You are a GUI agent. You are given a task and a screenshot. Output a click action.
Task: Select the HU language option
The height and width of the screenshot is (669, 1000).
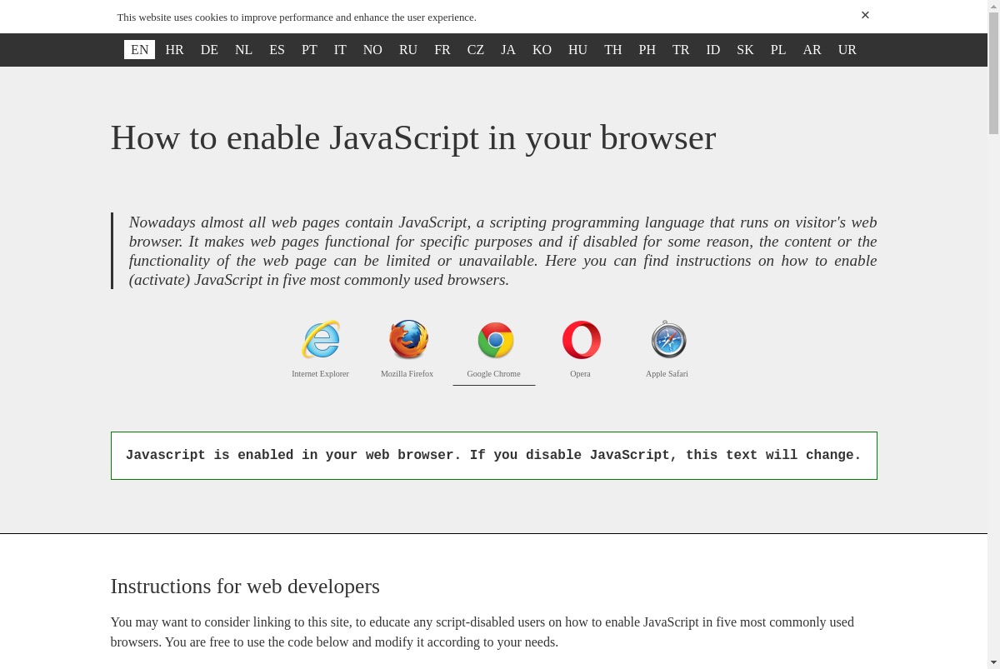[577, 50]
